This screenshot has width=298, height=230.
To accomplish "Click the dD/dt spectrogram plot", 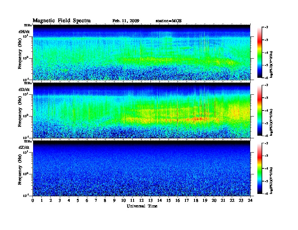I will [141, 110].
